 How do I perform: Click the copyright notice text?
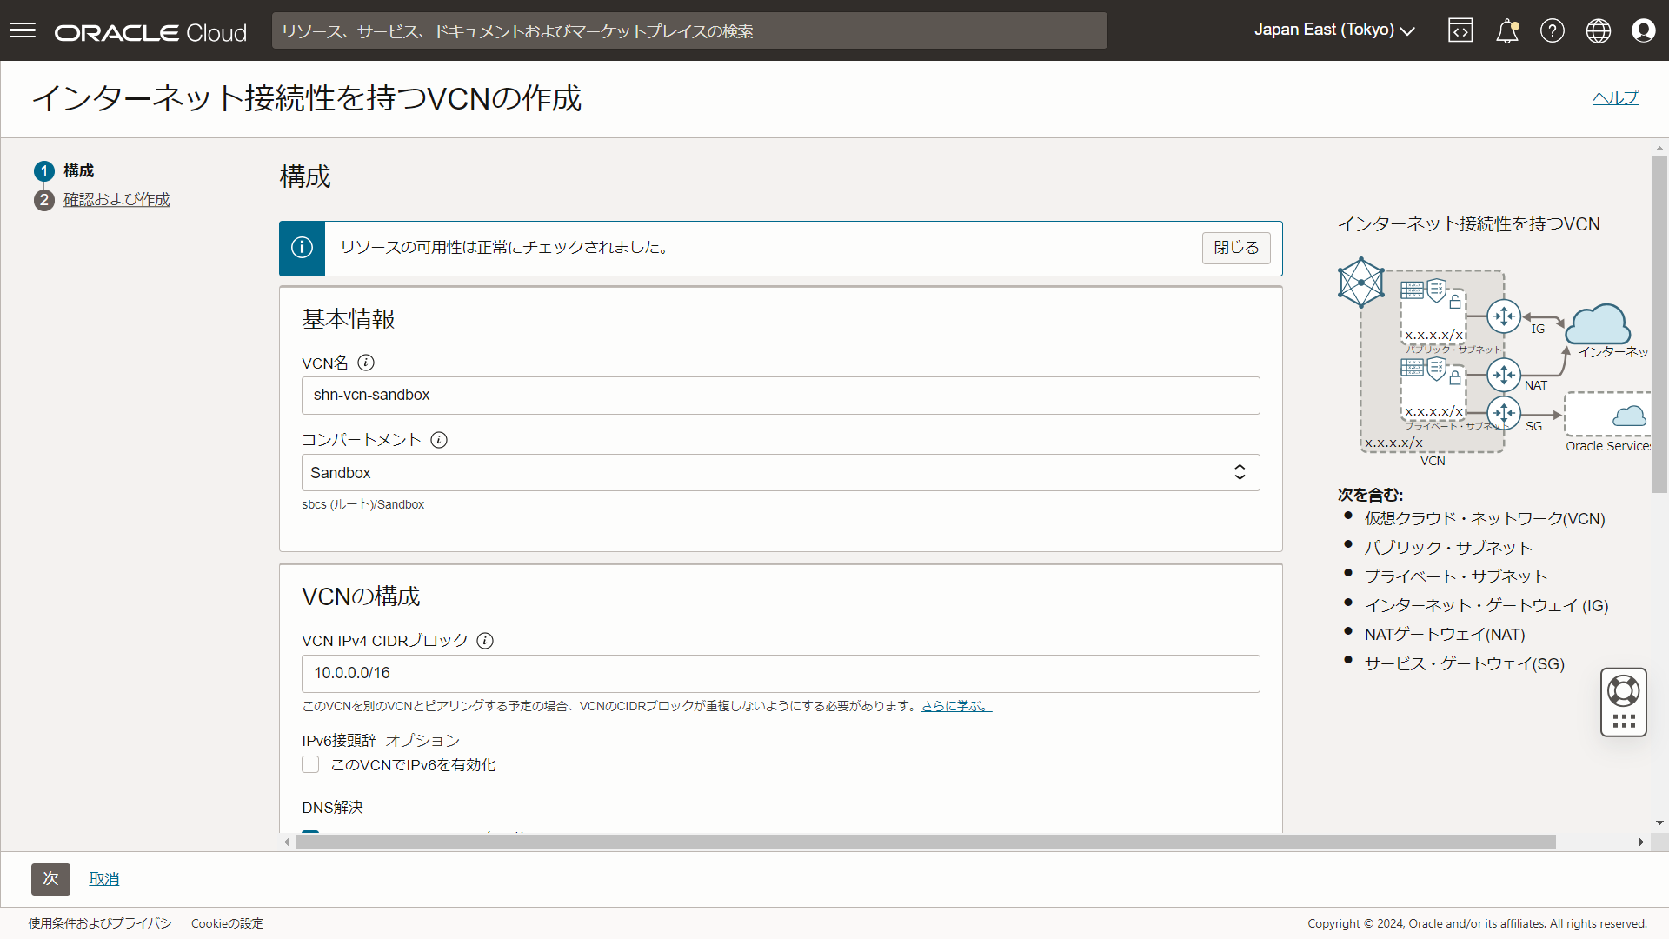point(1477,923)
